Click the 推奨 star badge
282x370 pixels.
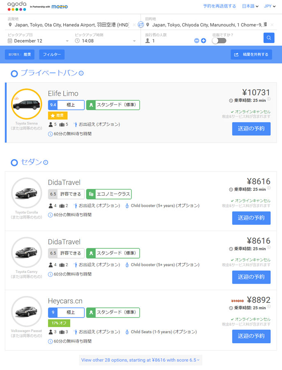58,116
